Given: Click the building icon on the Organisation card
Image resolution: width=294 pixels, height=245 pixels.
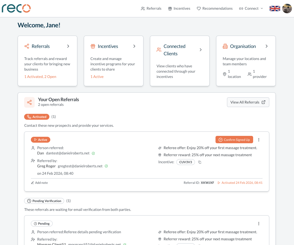Looking at the screenshot, I should pos(225,46).
